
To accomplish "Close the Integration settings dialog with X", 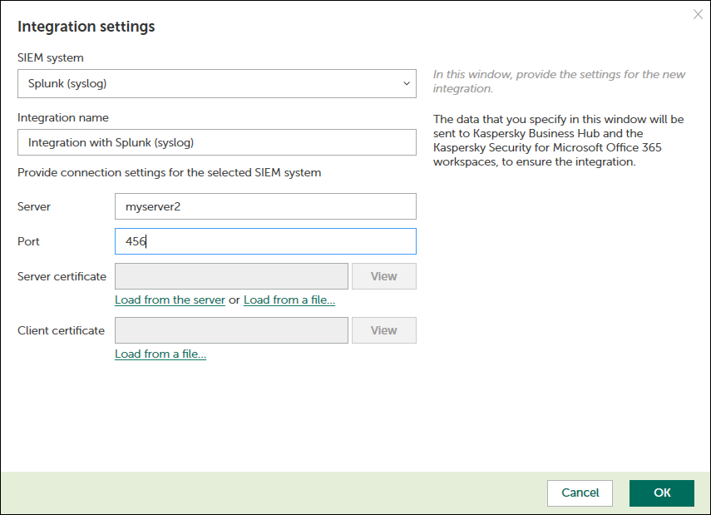I will coord(698,14).
